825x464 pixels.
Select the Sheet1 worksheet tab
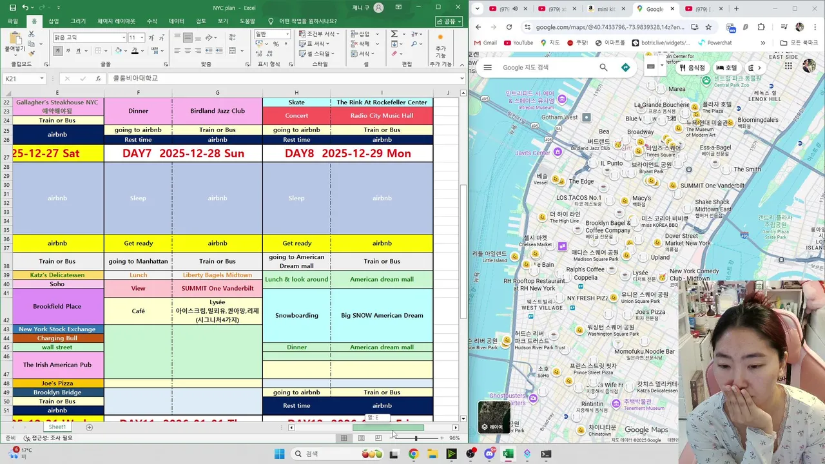pos(57,427)
